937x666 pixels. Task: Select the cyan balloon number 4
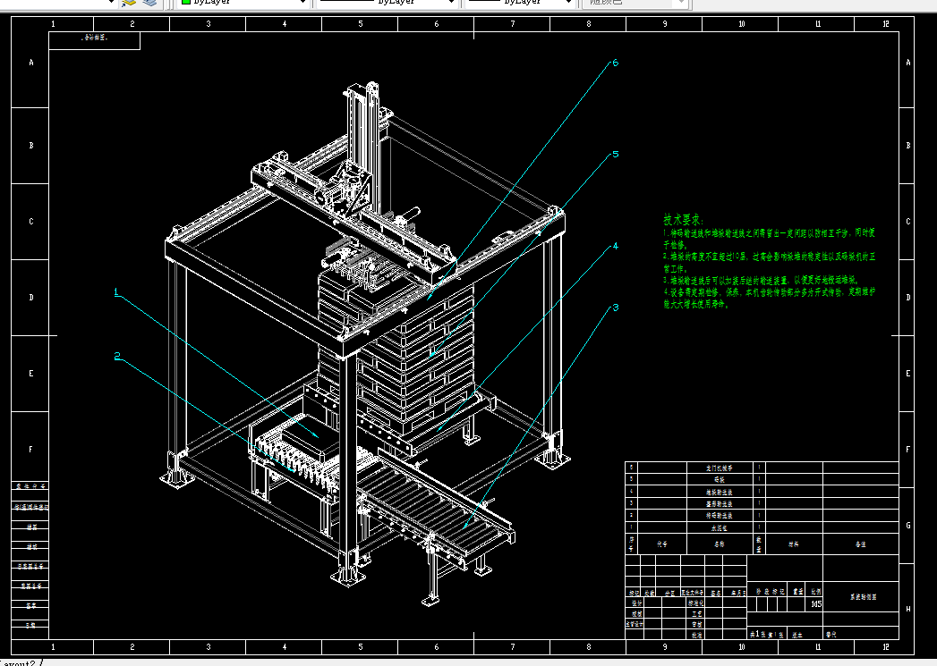615,246
